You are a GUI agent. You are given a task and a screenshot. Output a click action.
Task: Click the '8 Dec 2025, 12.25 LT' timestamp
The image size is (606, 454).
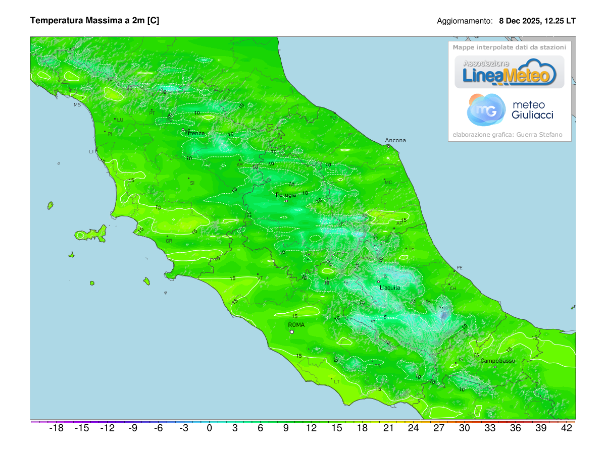tap(537, 21)
